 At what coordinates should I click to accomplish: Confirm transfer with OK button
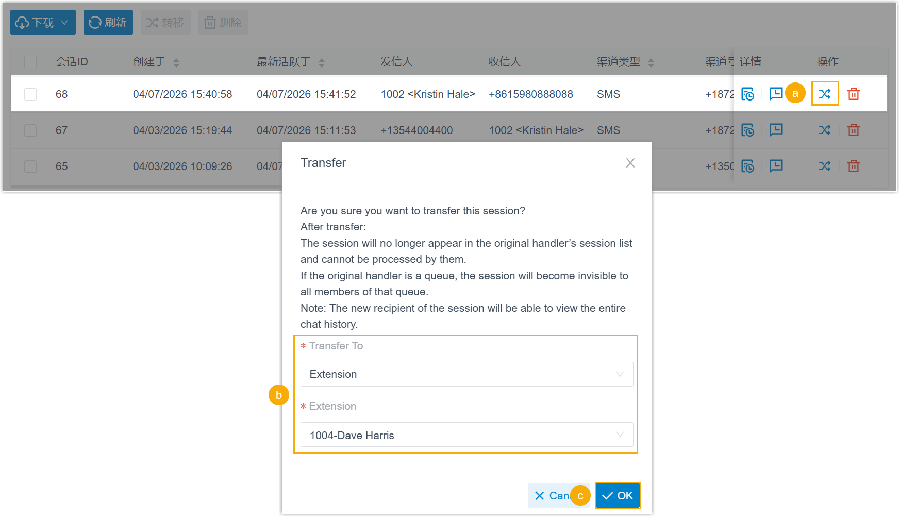point(618,496)
